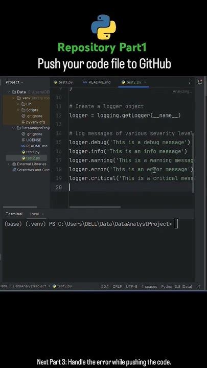Open the editor tabs more-options menu
Viewport: 207px width, 368px height.
coord(190,82)
